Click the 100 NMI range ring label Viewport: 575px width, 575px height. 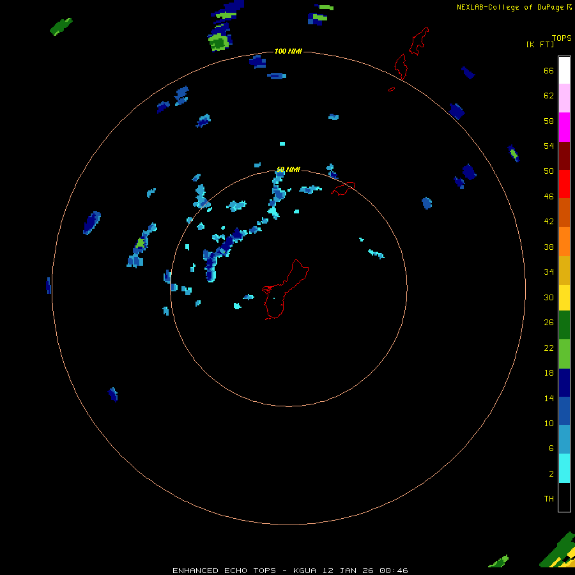pyautogui.click(x=288, y=51)
